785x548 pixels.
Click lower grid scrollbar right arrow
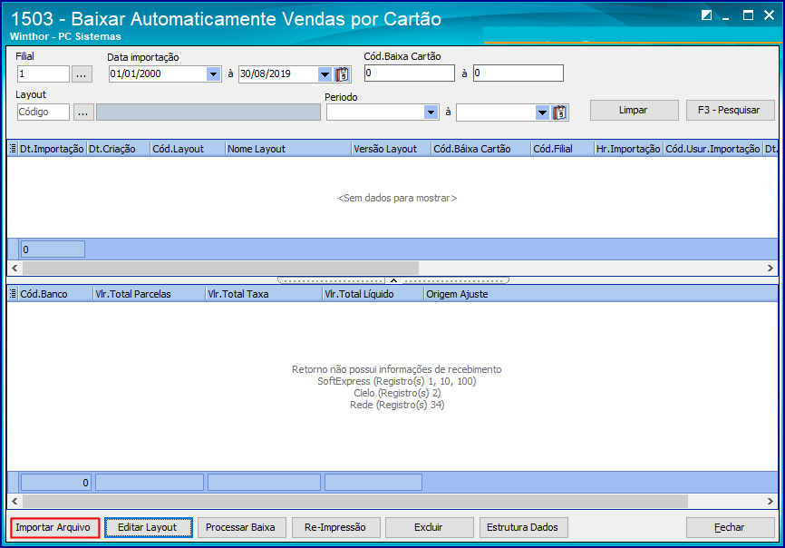click(x=770, y=501)
